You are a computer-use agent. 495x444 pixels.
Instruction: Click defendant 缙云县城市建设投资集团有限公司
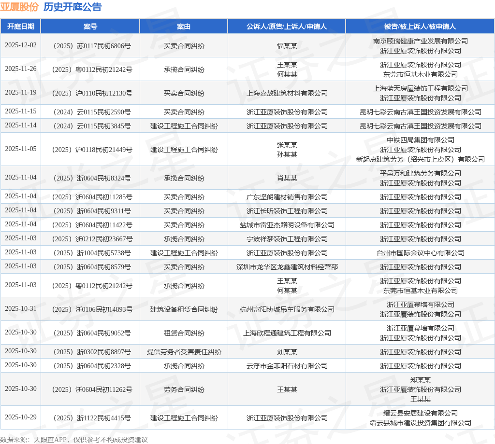click(x=421, y=423)
